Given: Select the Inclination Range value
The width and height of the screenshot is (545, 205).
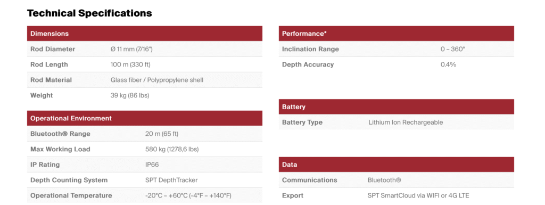Looking at the screenshot, I should pyautogui.click(x=452, y=49).
